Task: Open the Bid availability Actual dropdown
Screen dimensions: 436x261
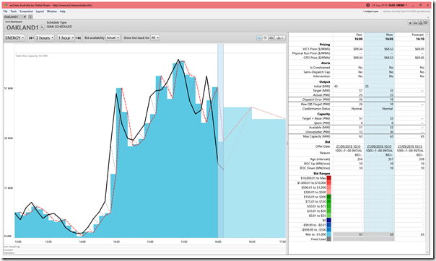Action: (113, 37)
